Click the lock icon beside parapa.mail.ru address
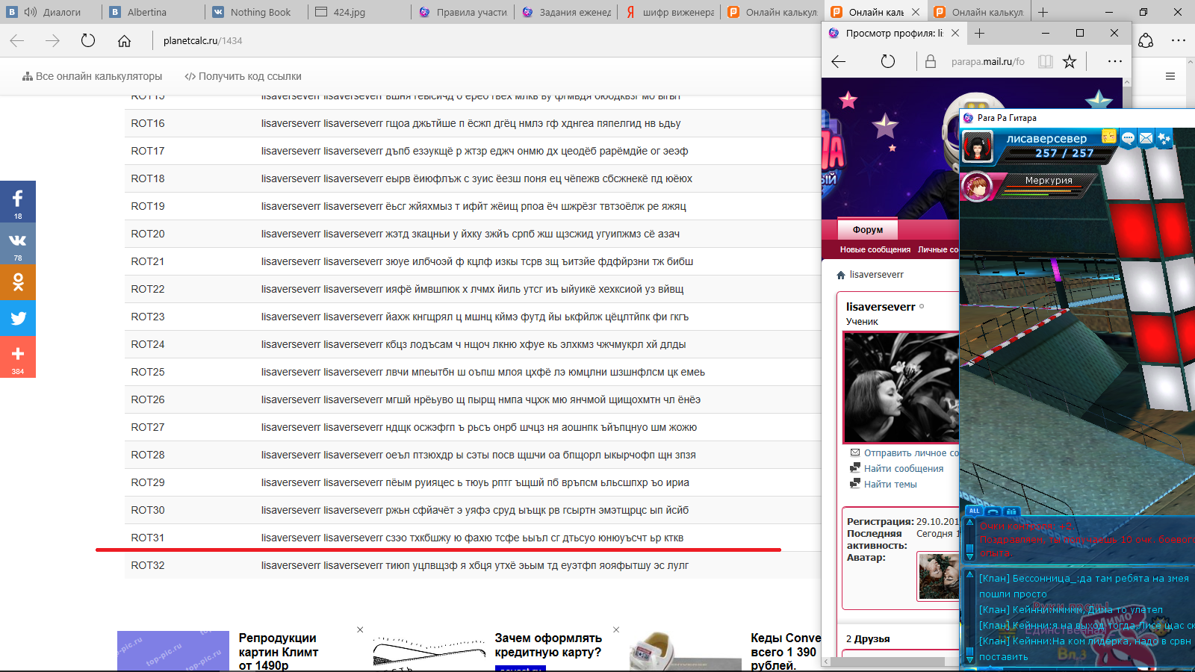Image resolution: width=1195 pixels, height=672 pixels. (x=931, y=61)
